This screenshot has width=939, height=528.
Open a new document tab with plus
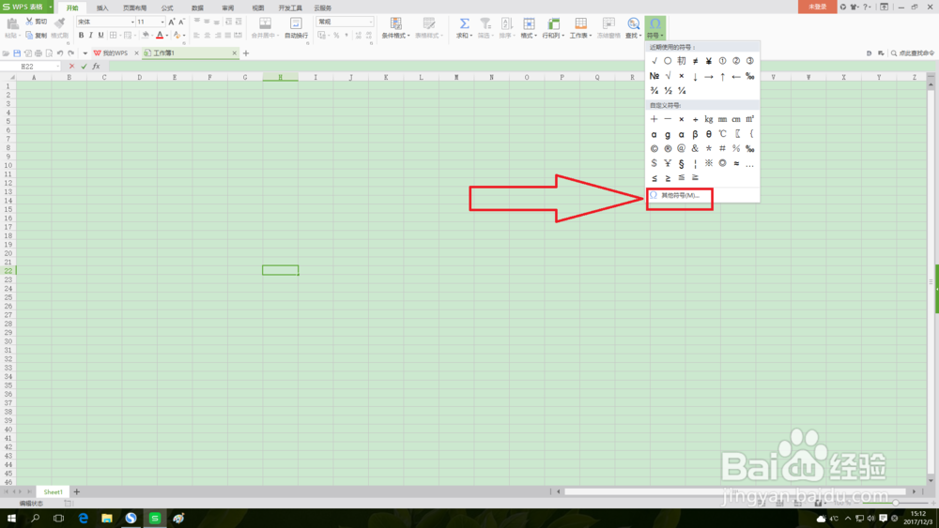coord(245,53)
